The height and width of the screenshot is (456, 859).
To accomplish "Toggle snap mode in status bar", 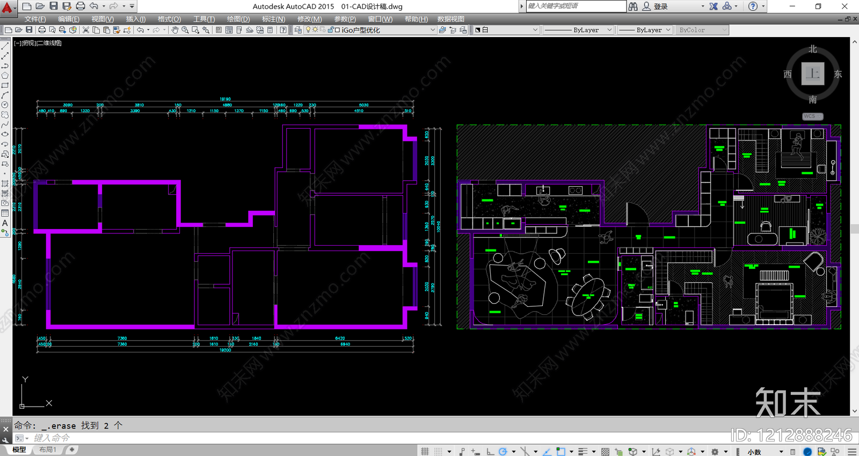I will click(439, 452).
